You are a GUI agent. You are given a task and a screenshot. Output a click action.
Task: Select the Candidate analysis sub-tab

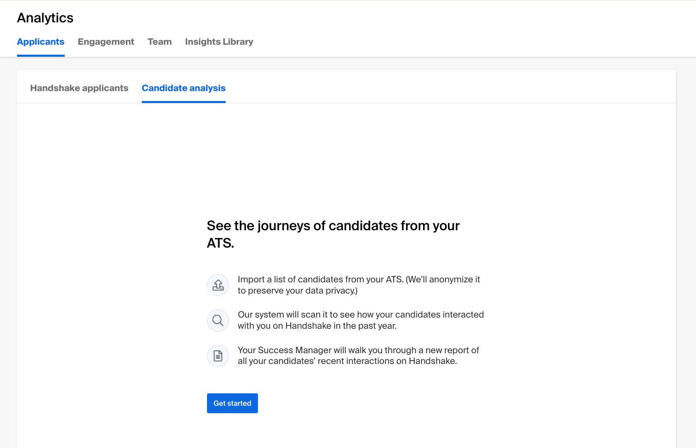tap(183, 88)
